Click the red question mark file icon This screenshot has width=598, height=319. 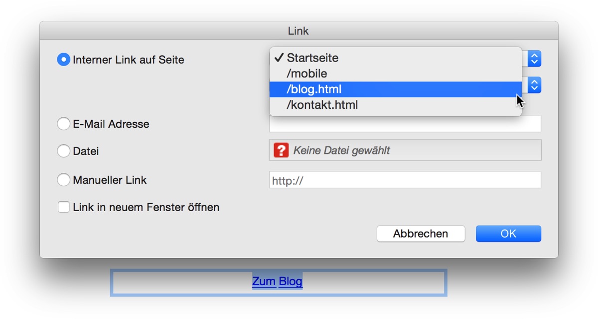pyautogui.click(x=281, y=150)
